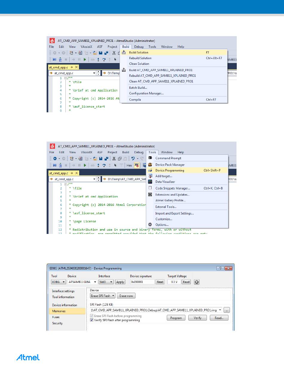
Task: Click the Copy icon in Tools-menu window toolbar
Action: pos(120,158)
